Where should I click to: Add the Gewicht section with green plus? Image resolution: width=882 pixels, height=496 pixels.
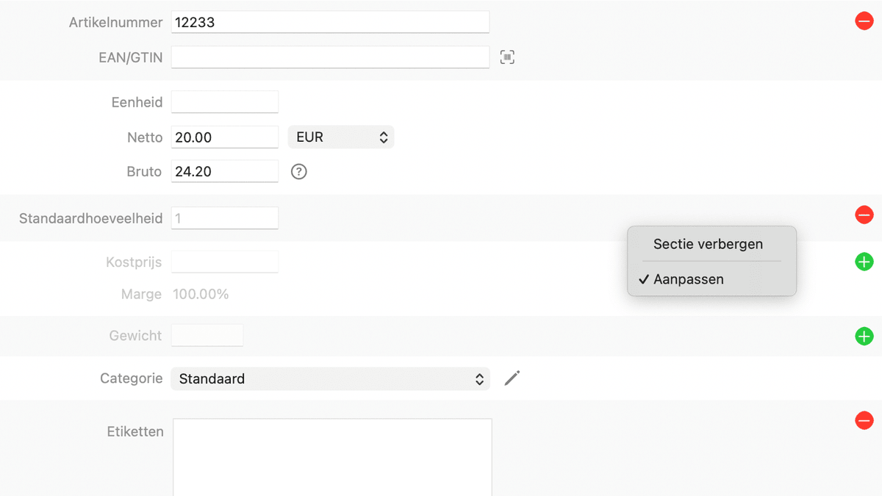point(864,337)
